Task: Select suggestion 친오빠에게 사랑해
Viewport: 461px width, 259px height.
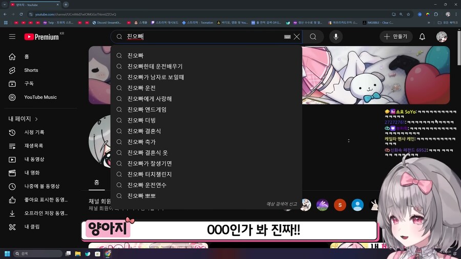Action: 206,99
